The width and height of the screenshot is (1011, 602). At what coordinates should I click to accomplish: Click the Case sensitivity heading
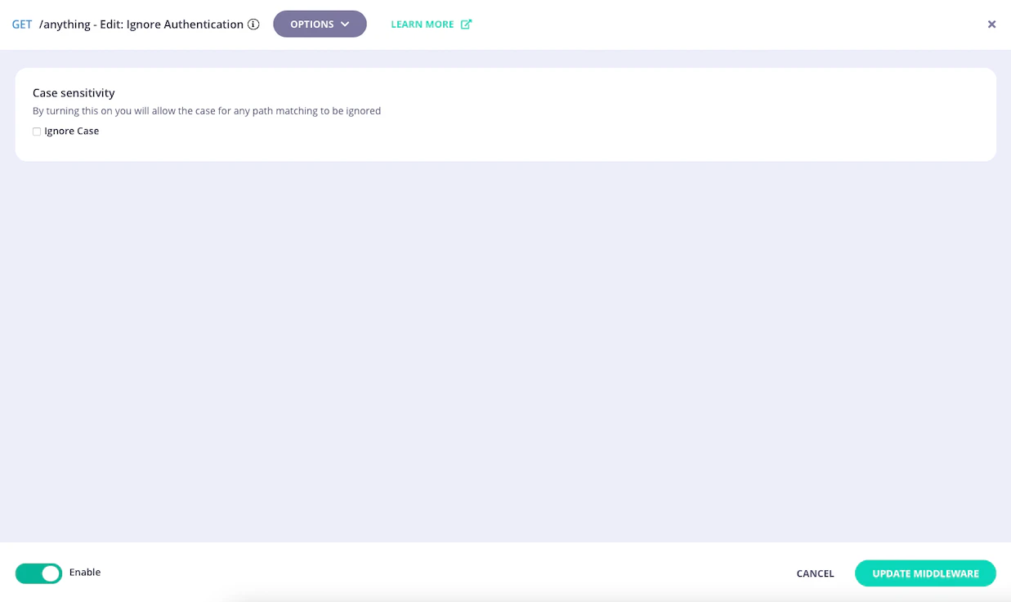[74, 92]
